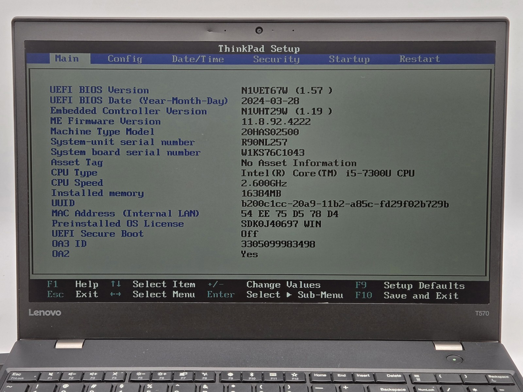The width and height of the screenshot is (523, 392).
Task: Select machine type 20HAS02500
Action: [x=270, y=132]
